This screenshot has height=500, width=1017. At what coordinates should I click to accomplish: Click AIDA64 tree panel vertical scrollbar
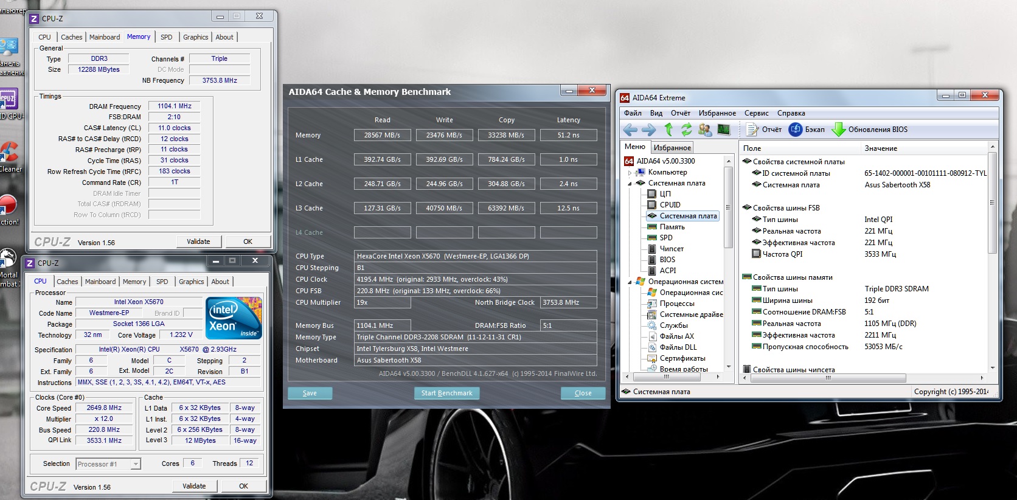pos(728,263)
